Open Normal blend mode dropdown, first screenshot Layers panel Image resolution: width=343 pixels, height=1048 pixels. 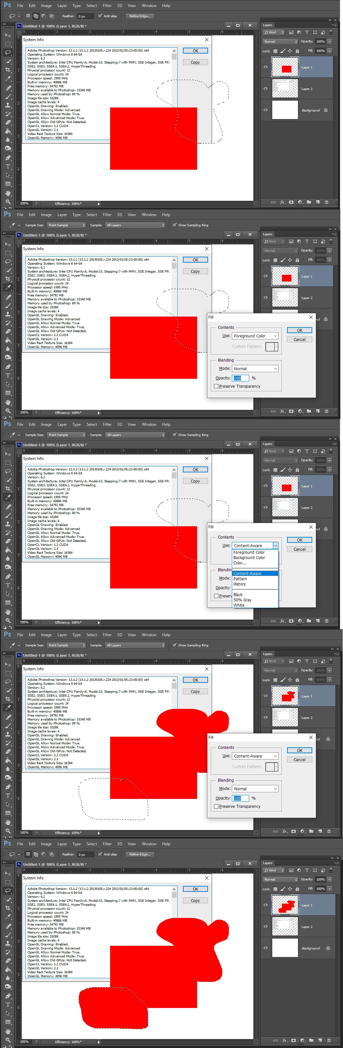(281, 41)
